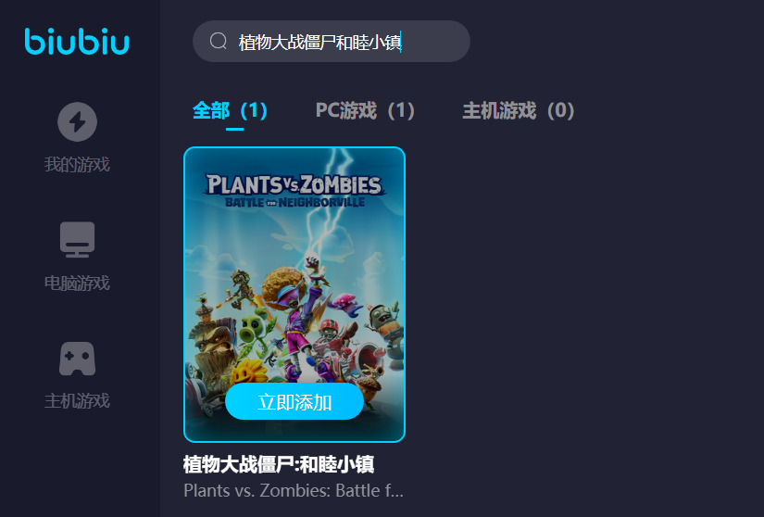Place cursor on 植物大战 text in search field
The width and height of the screenshot is (764, 517).
pyautogui.click(x=263, y=43)
